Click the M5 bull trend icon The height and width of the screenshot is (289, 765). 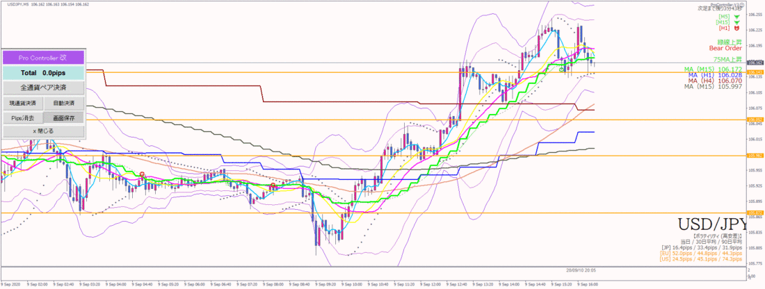736,16
